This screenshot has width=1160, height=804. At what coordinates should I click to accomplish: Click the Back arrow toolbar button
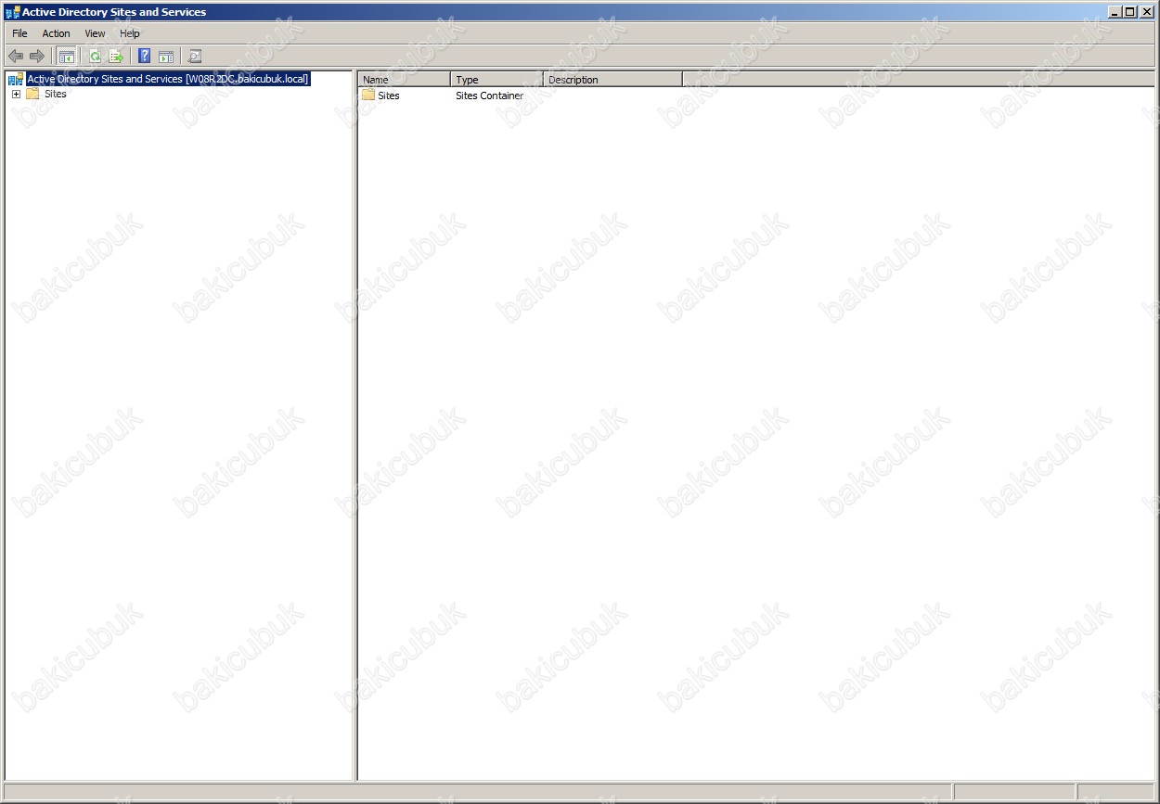[16, 56]
